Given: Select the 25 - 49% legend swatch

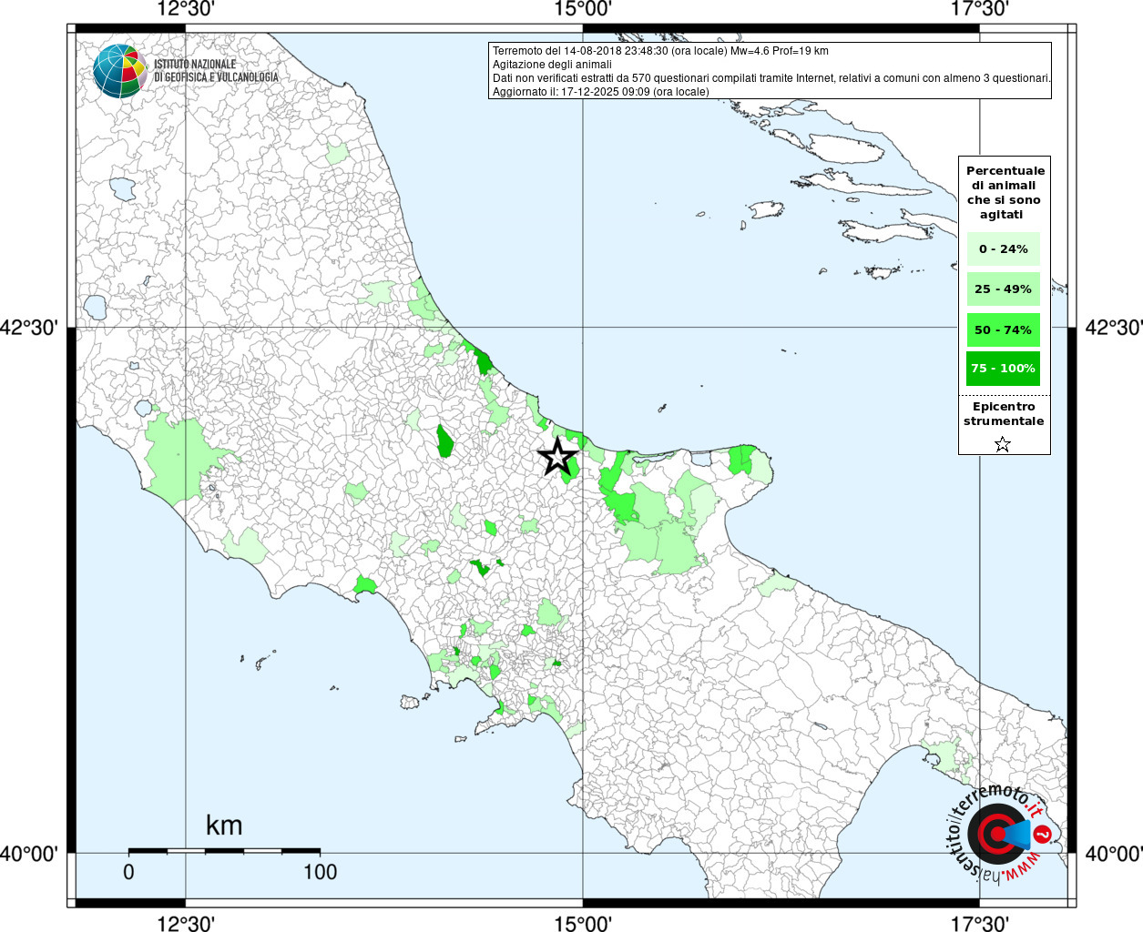Looking at the screenshot, I should (1003, 289).
